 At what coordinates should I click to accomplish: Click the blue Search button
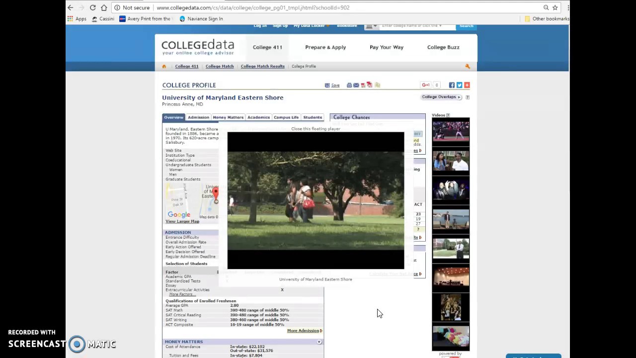click(x=466, y=26)
